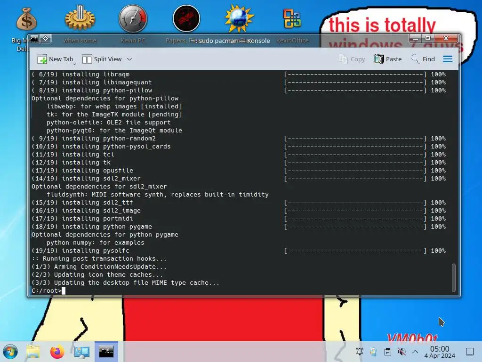Close the Konsole window
The height and width of the screenshot is (362, 482).
(446, 39)
